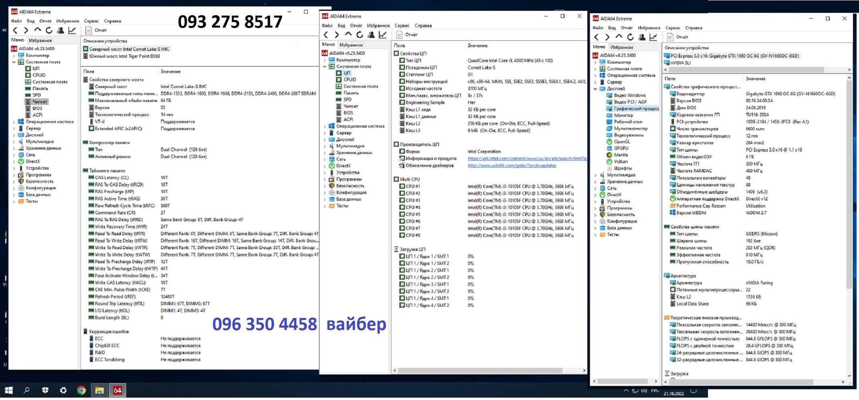Select OpenGL item in right window tree

[622, 142]
